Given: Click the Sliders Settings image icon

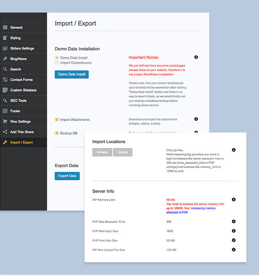Looking at the screenshot, I should coord(5,49).
